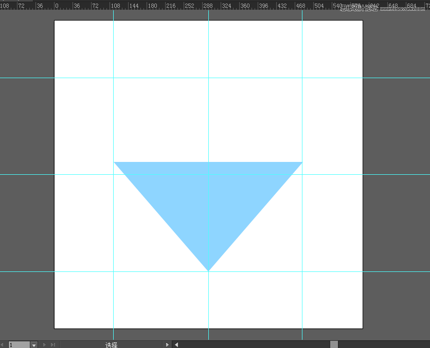Click the bottom vertex of the triangle
Image resolution: width=430 pixels, height=348 pixels.
click(x=208, y=270)
